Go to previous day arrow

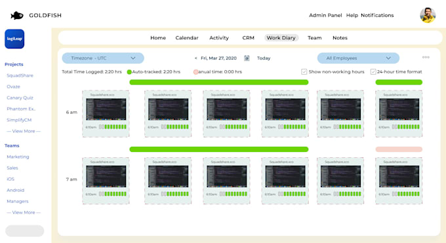(x=195, y=58)
